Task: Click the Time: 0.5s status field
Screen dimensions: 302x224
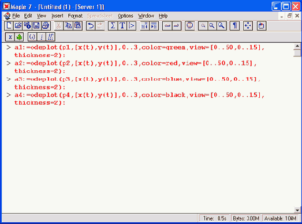Action: pyautogui.click(x=215, y=218)
